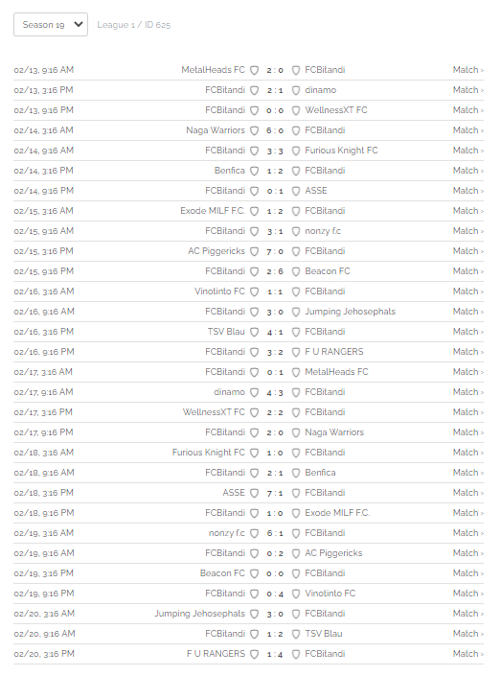Click ASSE shield icon in 7:1 match
The height and width of the screenshot is (699, 501).
pos(254,493)
